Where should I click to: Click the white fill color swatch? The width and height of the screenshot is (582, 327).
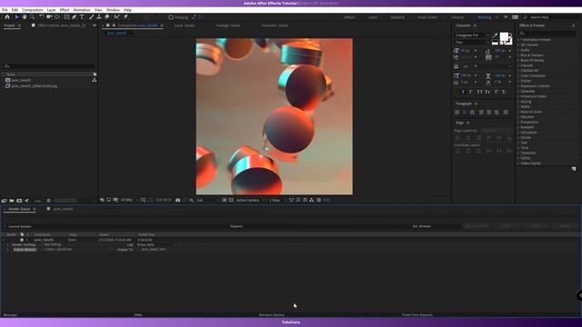(x=504, y=36)
